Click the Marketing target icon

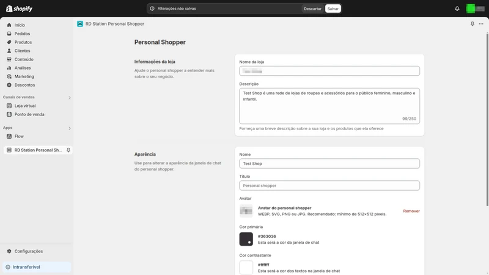point(9,76)
